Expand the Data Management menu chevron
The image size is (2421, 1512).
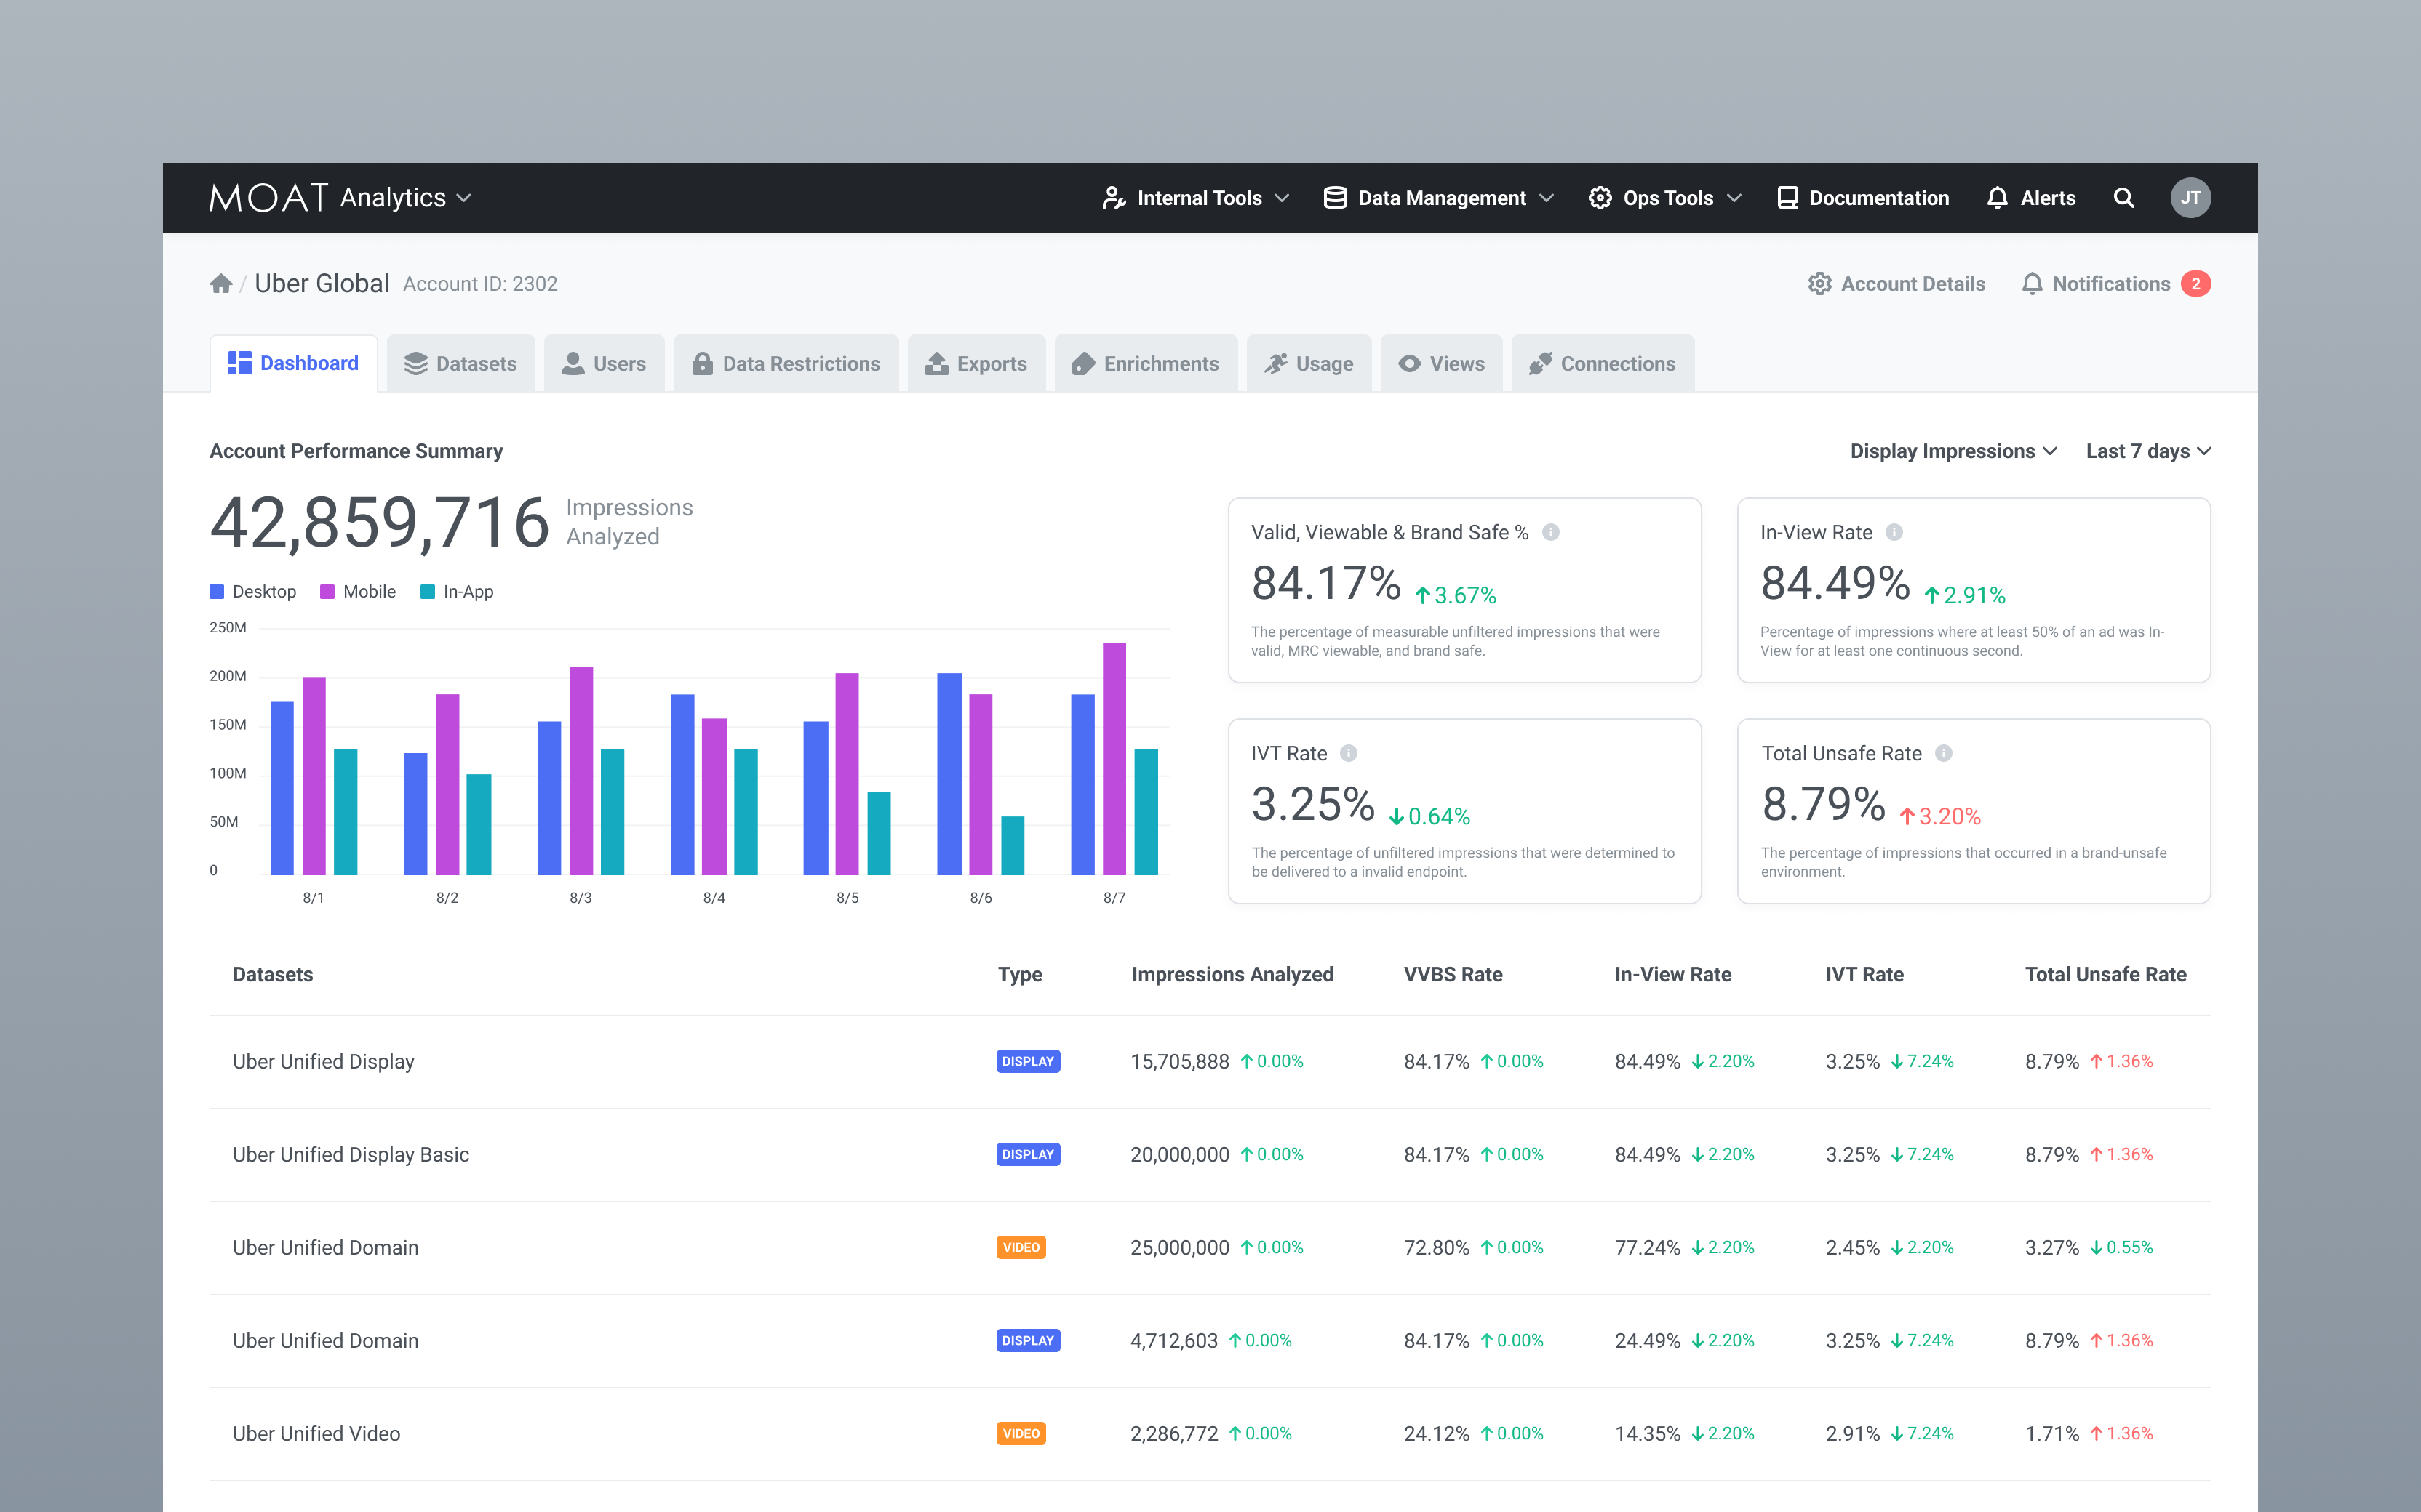pyautogui.click(x=1546, y=198)
